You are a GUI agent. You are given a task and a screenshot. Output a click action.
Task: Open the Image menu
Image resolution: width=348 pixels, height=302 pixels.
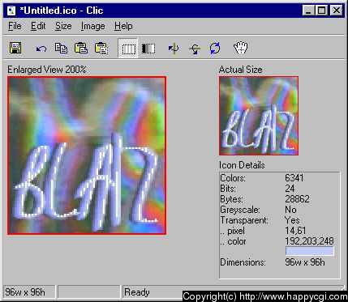tap(93, 26)
